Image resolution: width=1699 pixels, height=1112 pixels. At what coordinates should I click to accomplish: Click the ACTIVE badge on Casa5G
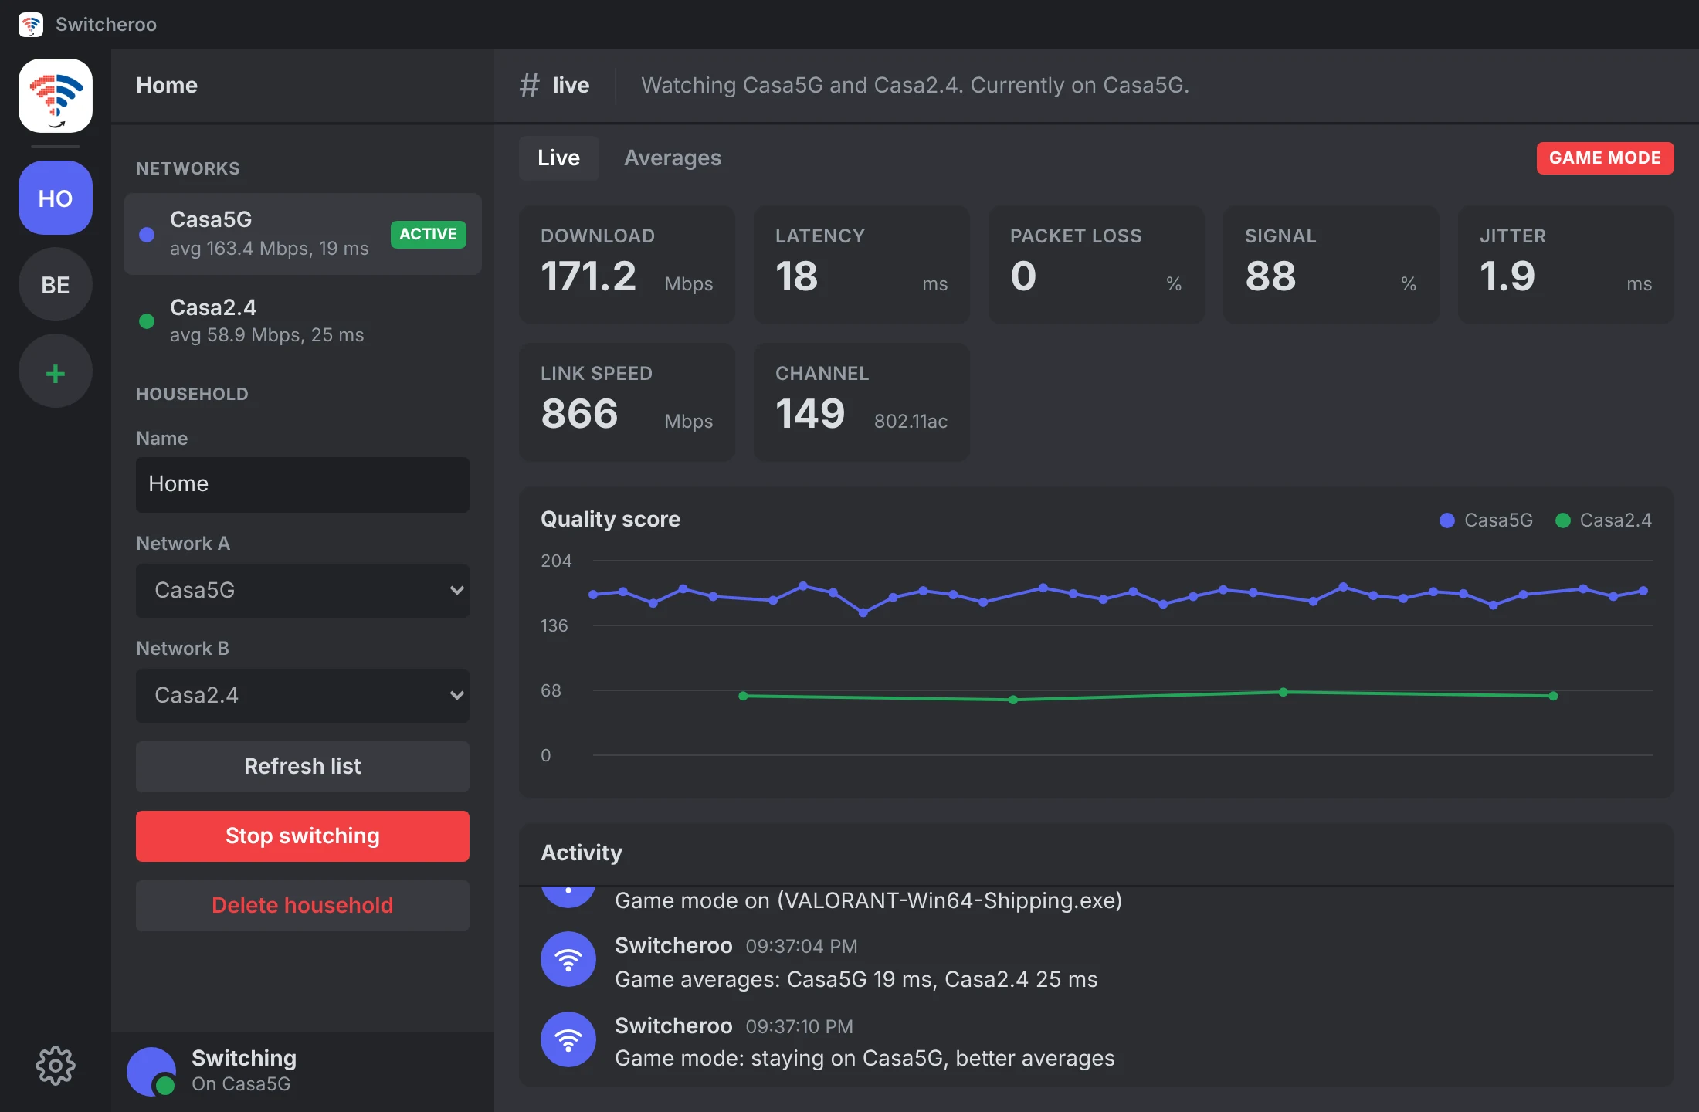(429, 234)
